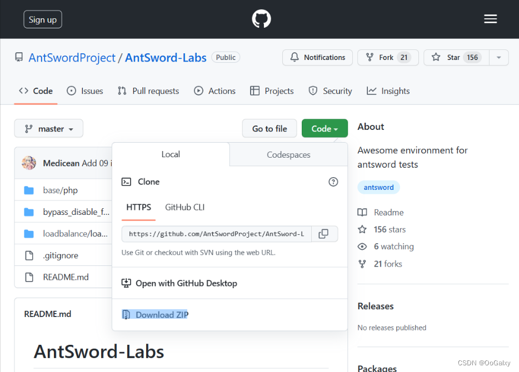Screen dimensions: 519x372
Task: Open Medicean's avatar
Action: click(x=29, y=163)
